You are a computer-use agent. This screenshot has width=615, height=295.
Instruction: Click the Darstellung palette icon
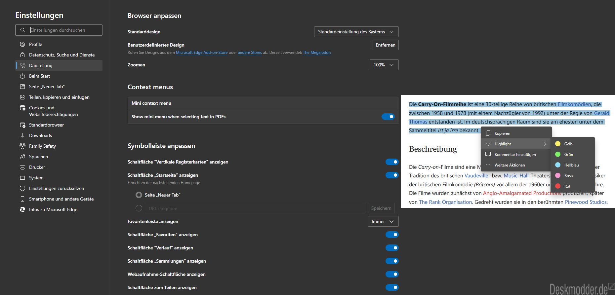point(22,65)
